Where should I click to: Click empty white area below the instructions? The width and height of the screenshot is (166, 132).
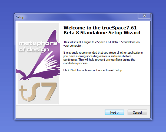104,89
